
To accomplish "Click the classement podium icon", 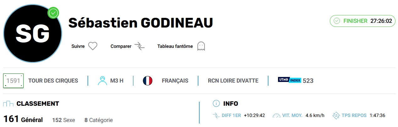I will point(8,104).
